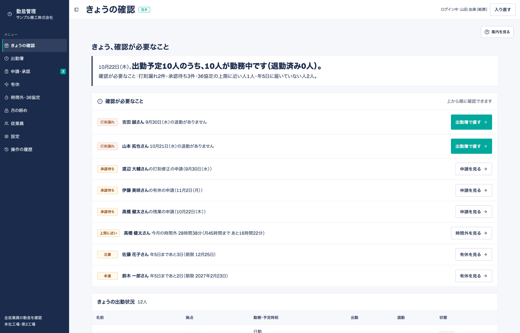Click the 注意 tag on 佐藤 花子 row
The height and width of the screenshot is (333, 520).
pos(108,254)
